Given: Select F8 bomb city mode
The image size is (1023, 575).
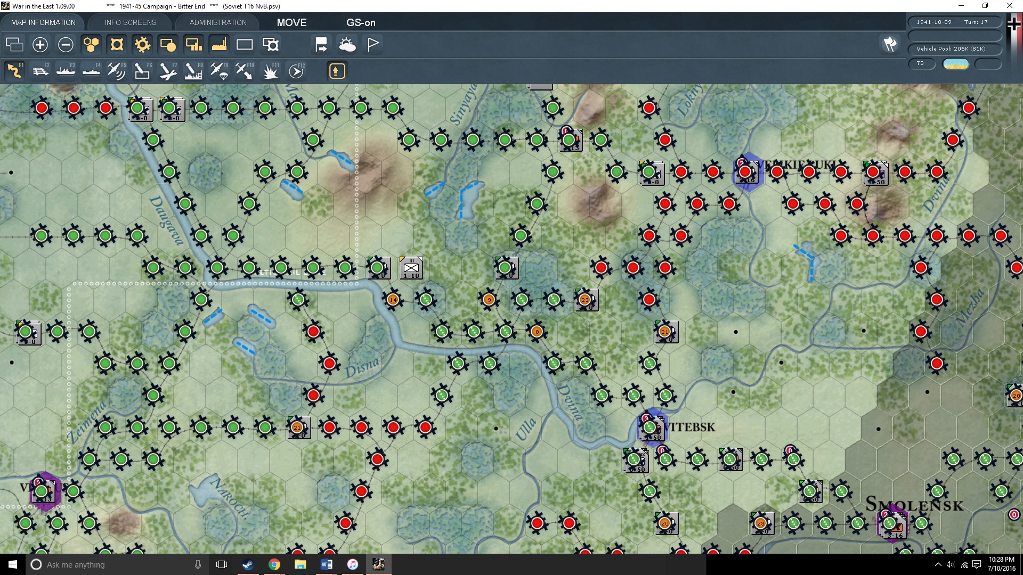Looking at the screenshot, I should (x=193, y=71).
